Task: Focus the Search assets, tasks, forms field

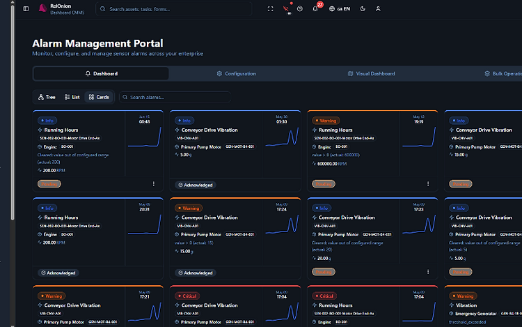Action: (174, 9)
